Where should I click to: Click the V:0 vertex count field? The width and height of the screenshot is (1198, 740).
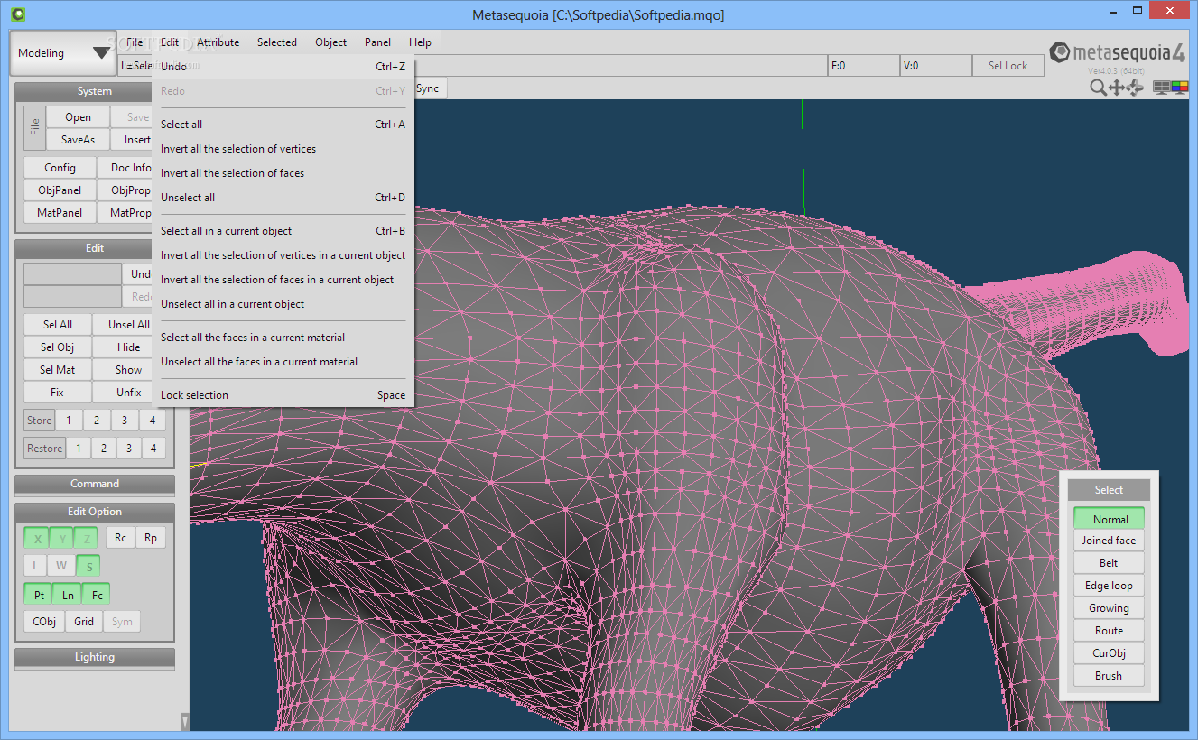pyautogui.click(x=935, y=66)
